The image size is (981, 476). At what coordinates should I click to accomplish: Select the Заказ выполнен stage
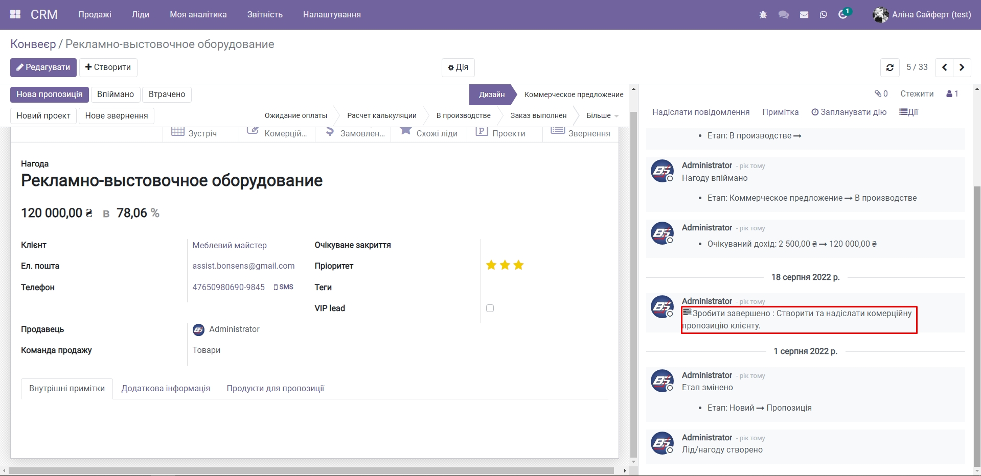538,116
